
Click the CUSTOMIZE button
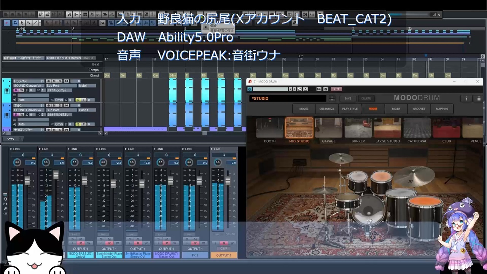[x=327, y=109]
